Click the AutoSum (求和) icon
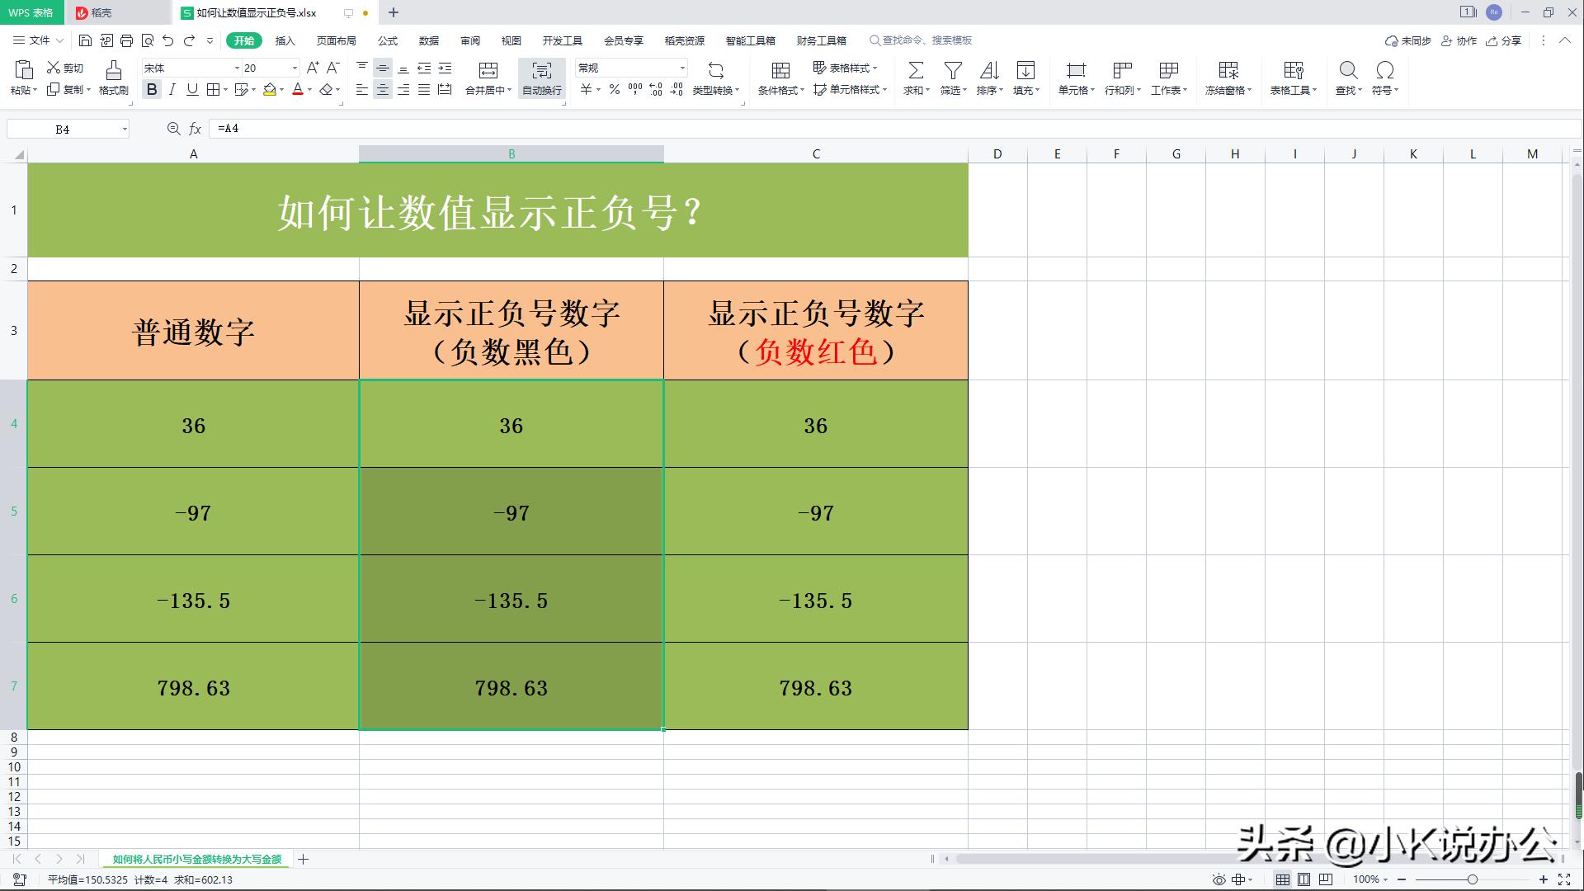This screenshot has width=1584, height=891. 915,78
